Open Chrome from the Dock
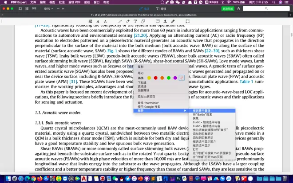 tap(33, 179)
